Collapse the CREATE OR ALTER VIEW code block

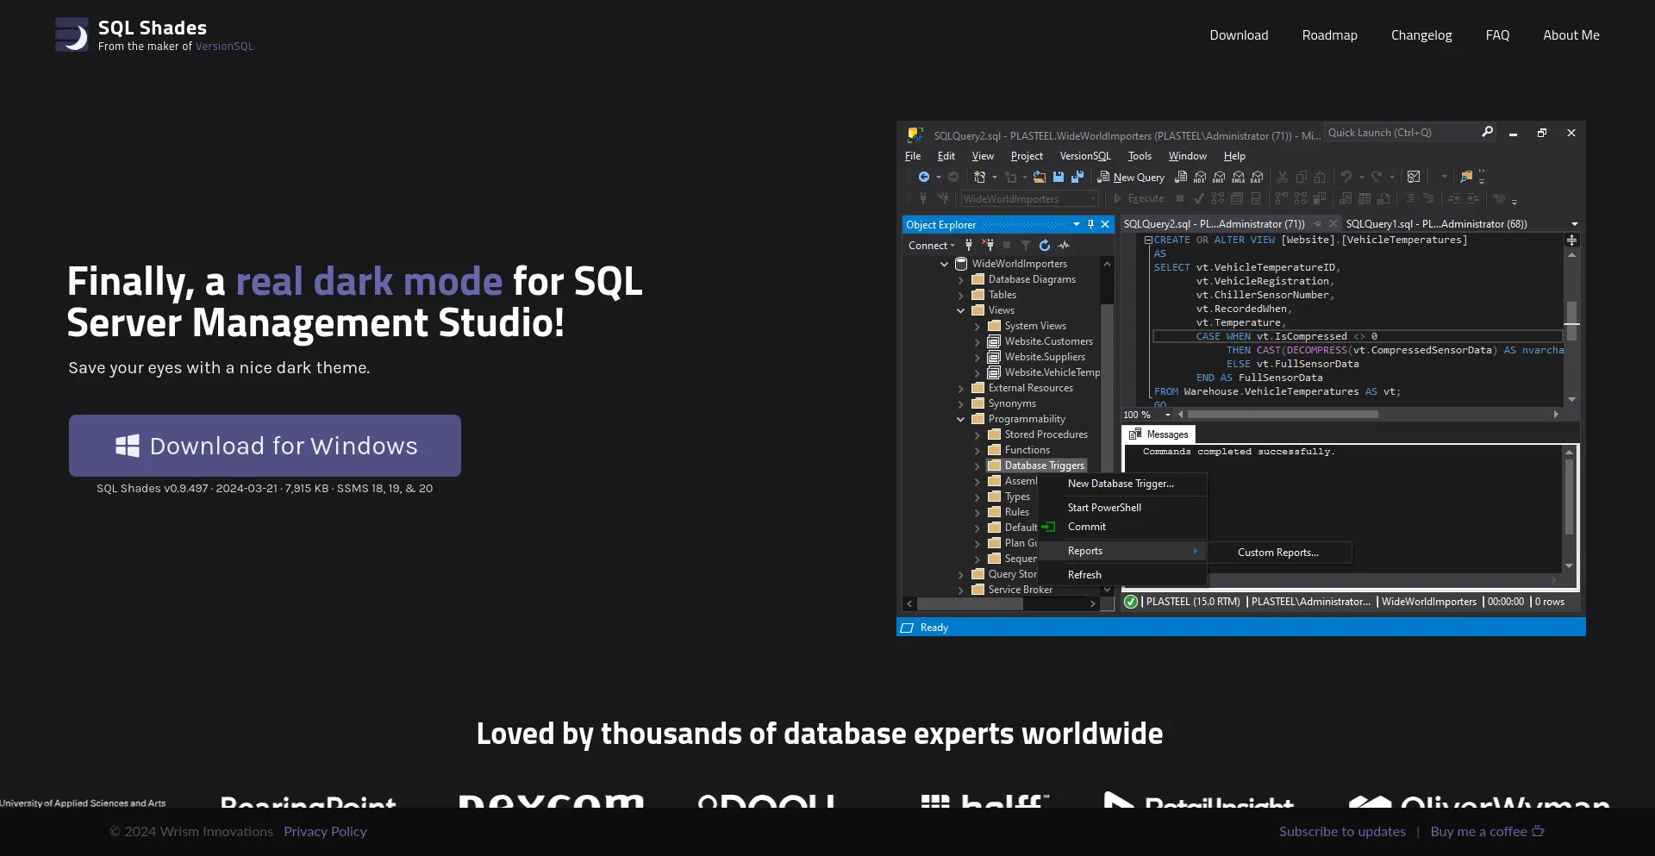[1148, 241]
